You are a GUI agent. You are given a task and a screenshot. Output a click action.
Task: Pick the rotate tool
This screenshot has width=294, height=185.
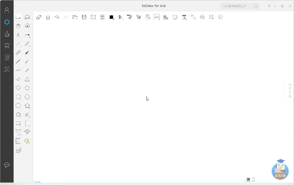click(27, 26)
